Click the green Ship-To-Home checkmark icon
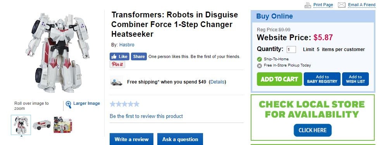 tap(260, 59)
